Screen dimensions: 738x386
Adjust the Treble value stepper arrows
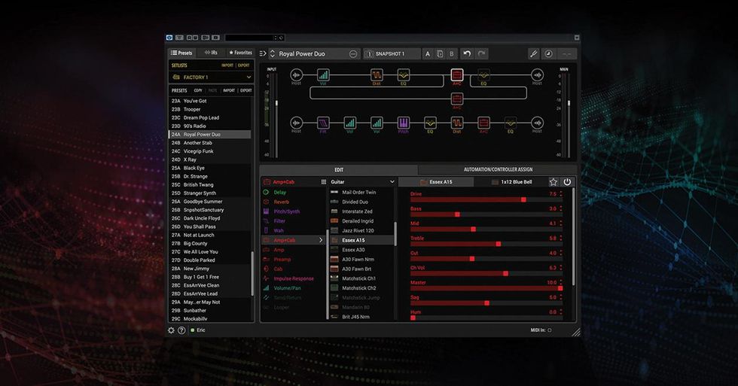pos(561,239)
